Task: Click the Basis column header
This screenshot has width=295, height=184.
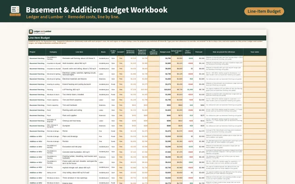Action: (103, 52)
